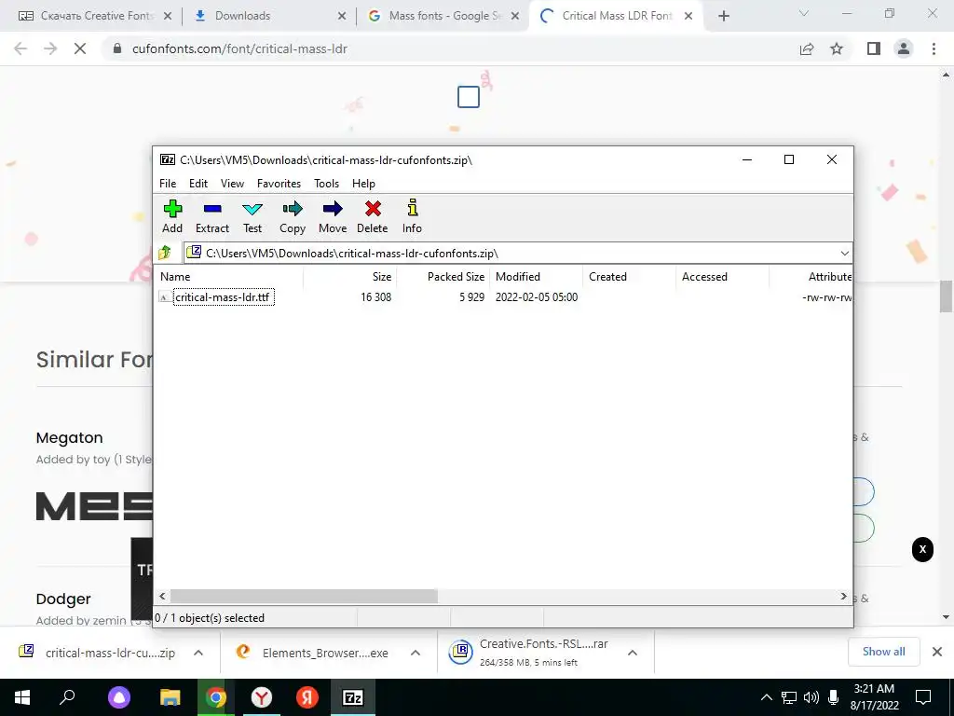Click the Chrome page vertical scrollbar thumb
This screenshot has width=954, height=716.
(947, 296)
